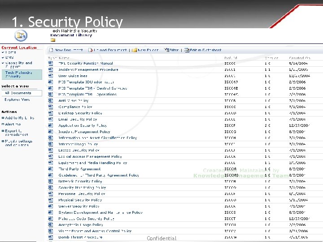Viewport: 323px width, 242px height.
Task: Click the Upload Document icon
Action: [91, 50]
